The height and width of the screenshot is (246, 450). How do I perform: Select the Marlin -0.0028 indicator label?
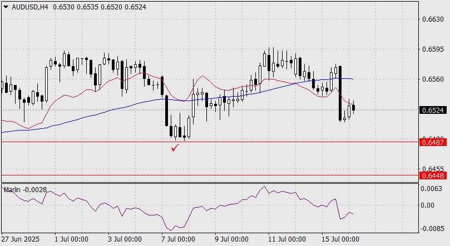[25, 190]
